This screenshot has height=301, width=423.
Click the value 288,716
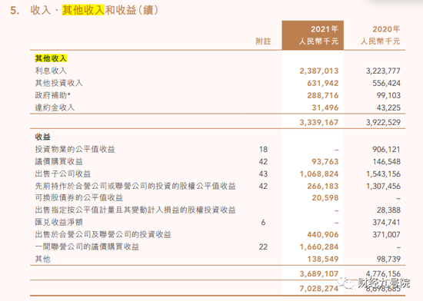(323, 95)
